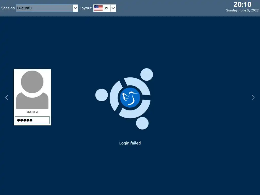Expand the keyboard Layout dropdown arrow
This screenshot has width=260, height=195.
tap(113, 8)
